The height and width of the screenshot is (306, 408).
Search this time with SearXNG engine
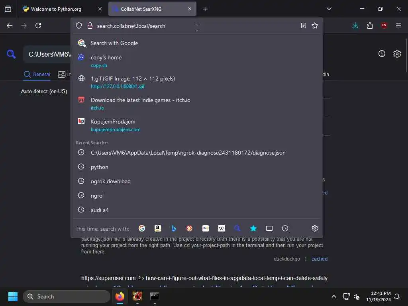point(237,228)
